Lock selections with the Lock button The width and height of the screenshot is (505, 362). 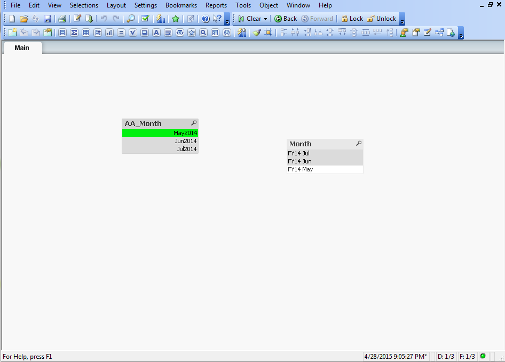(352, 18)
